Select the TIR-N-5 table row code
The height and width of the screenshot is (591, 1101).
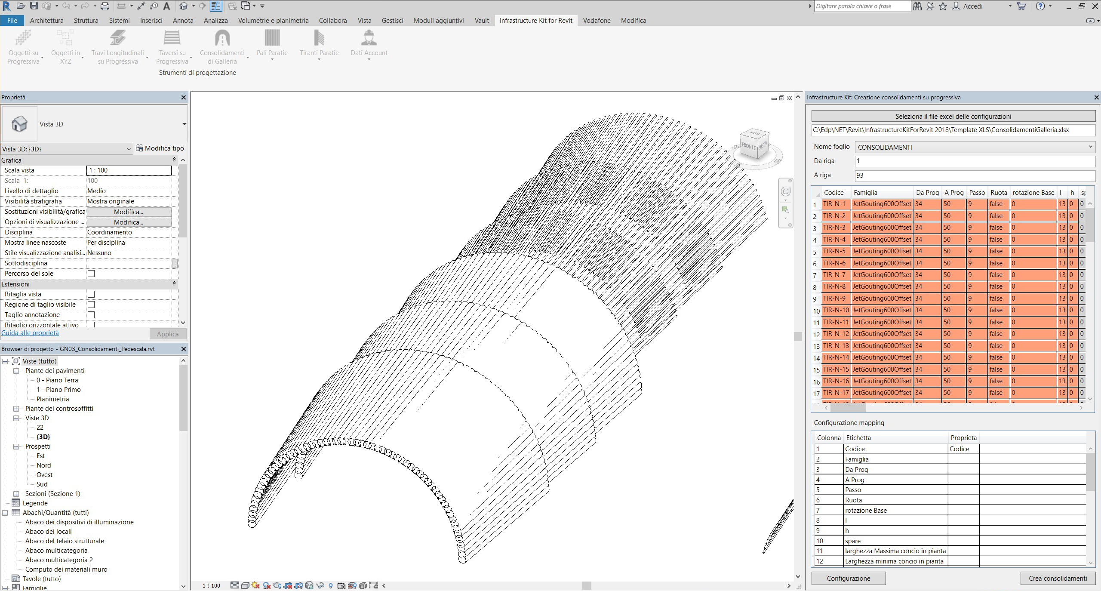pos(834,251)
